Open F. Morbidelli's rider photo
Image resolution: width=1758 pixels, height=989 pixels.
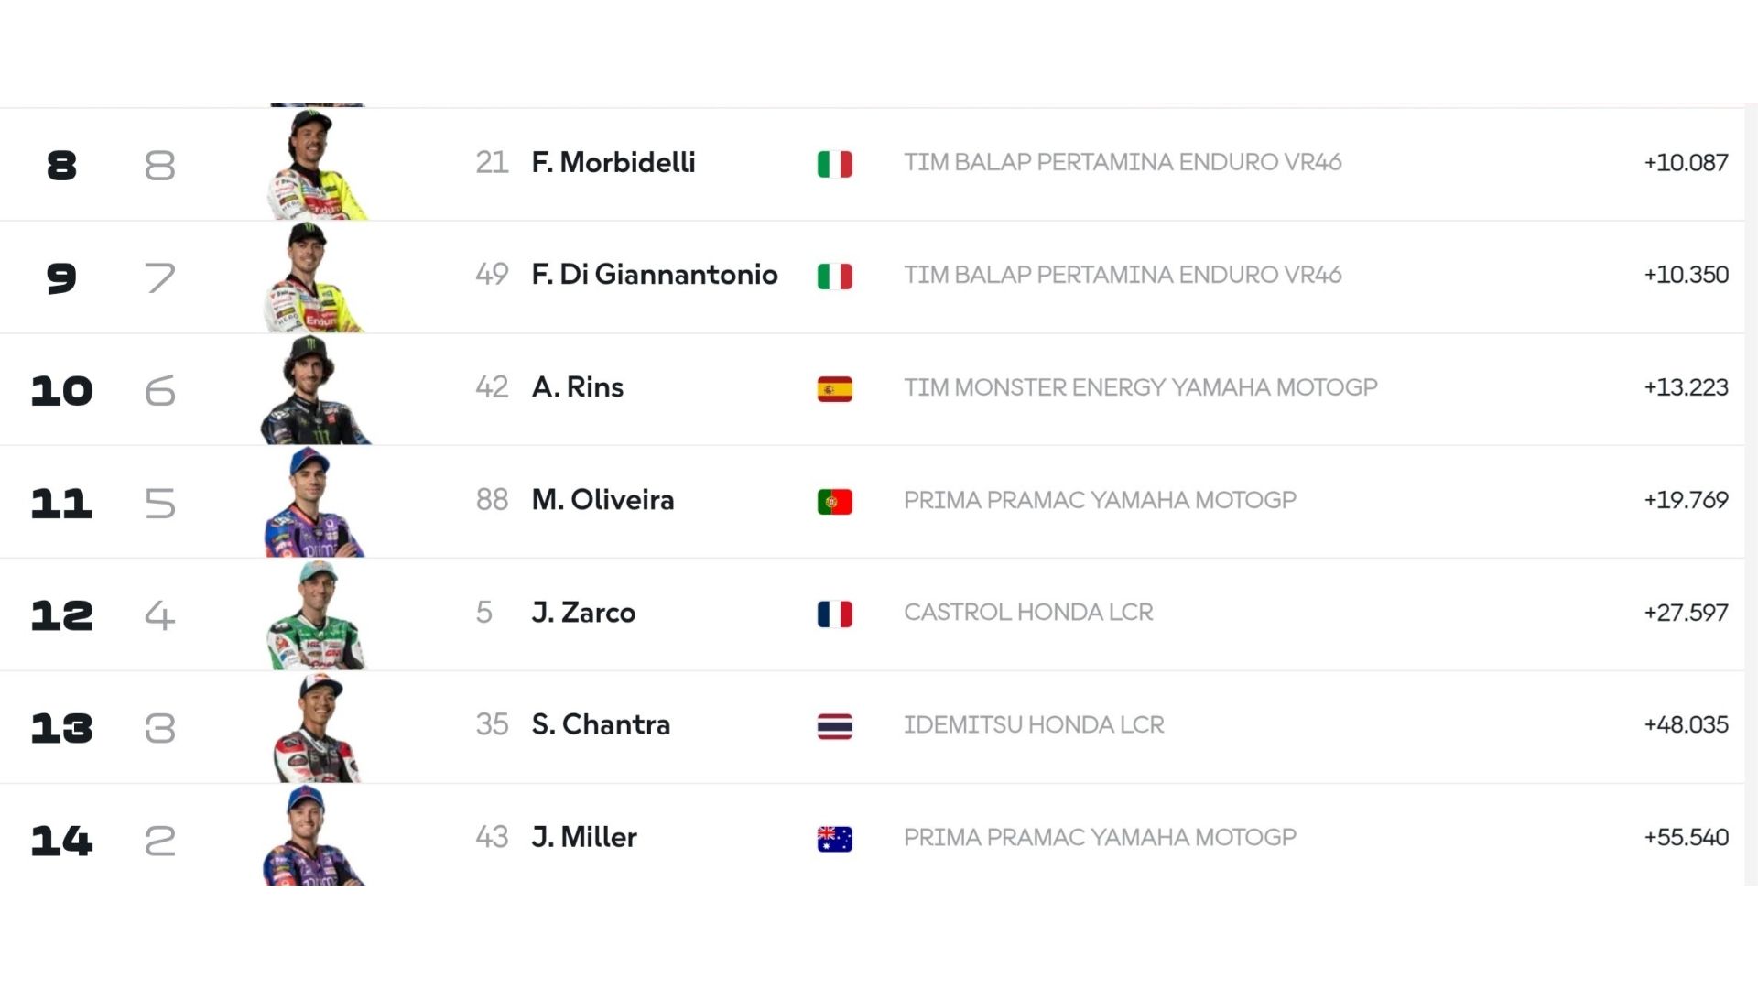point(316,165)
